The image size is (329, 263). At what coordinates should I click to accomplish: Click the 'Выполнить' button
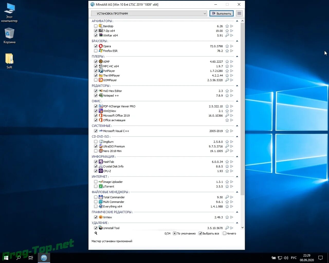point(222,13)
